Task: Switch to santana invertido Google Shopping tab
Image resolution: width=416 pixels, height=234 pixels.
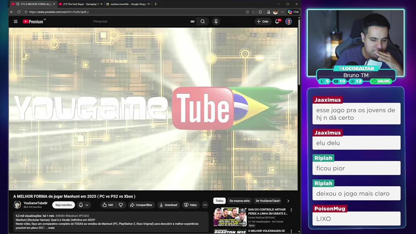Action: [x=128, y=4]
